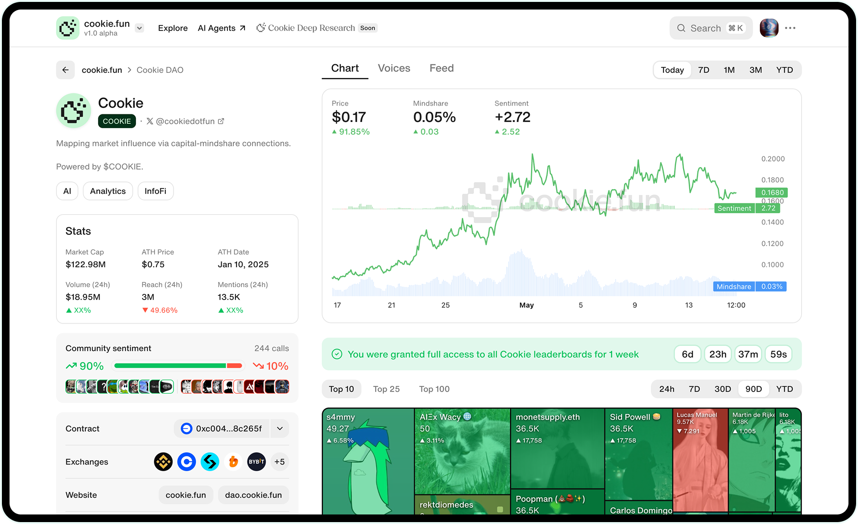Select the Today chart range
The height and width of the screenshot is (524, 858).
(672, 70)
